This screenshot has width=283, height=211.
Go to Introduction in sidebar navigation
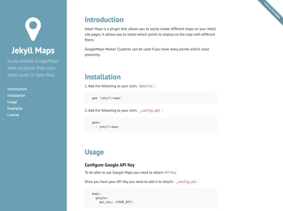pos(17,89)
